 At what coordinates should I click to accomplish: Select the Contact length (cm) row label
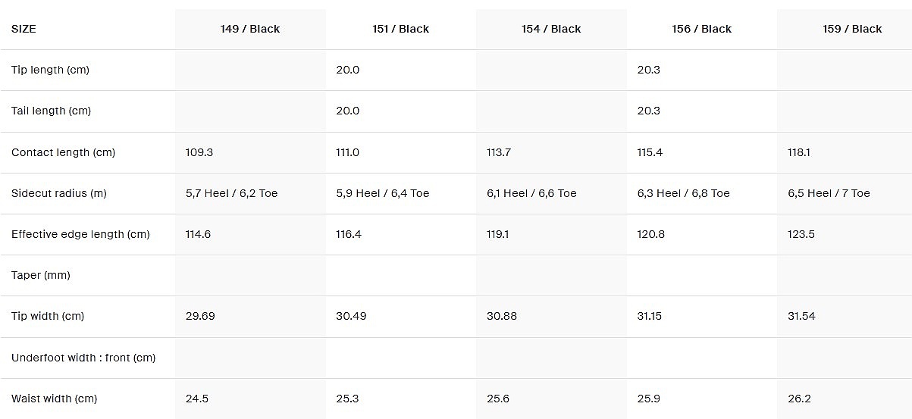coord(63,152)
